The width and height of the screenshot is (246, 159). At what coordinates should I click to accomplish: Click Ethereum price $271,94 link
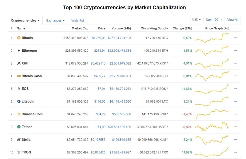coord(100,51)
